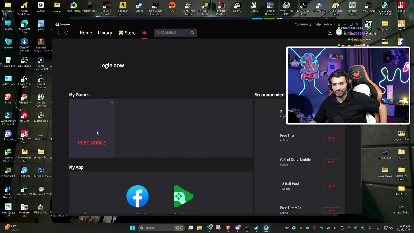The height and width of the screenshot is (233, 414).
Task: Open the Steam desktop shortcut
Action: coord(139,8)
